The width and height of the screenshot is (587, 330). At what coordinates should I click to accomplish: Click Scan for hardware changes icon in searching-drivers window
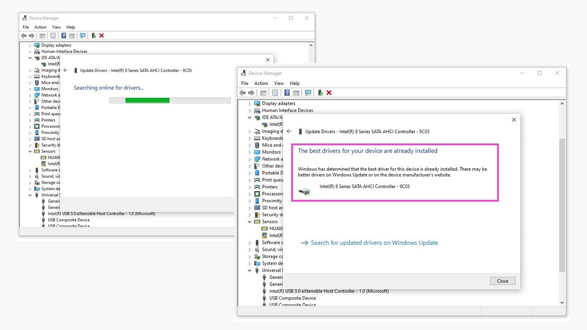click(x=83, y=36)
